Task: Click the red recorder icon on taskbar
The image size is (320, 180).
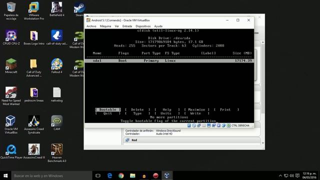Action: click(155, 175)
